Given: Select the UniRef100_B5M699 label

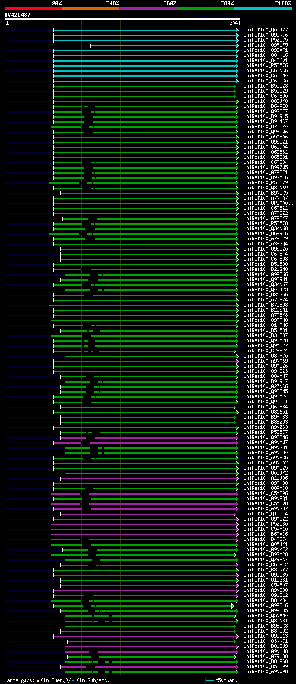Looking at the screenshot, I should 265,667.
